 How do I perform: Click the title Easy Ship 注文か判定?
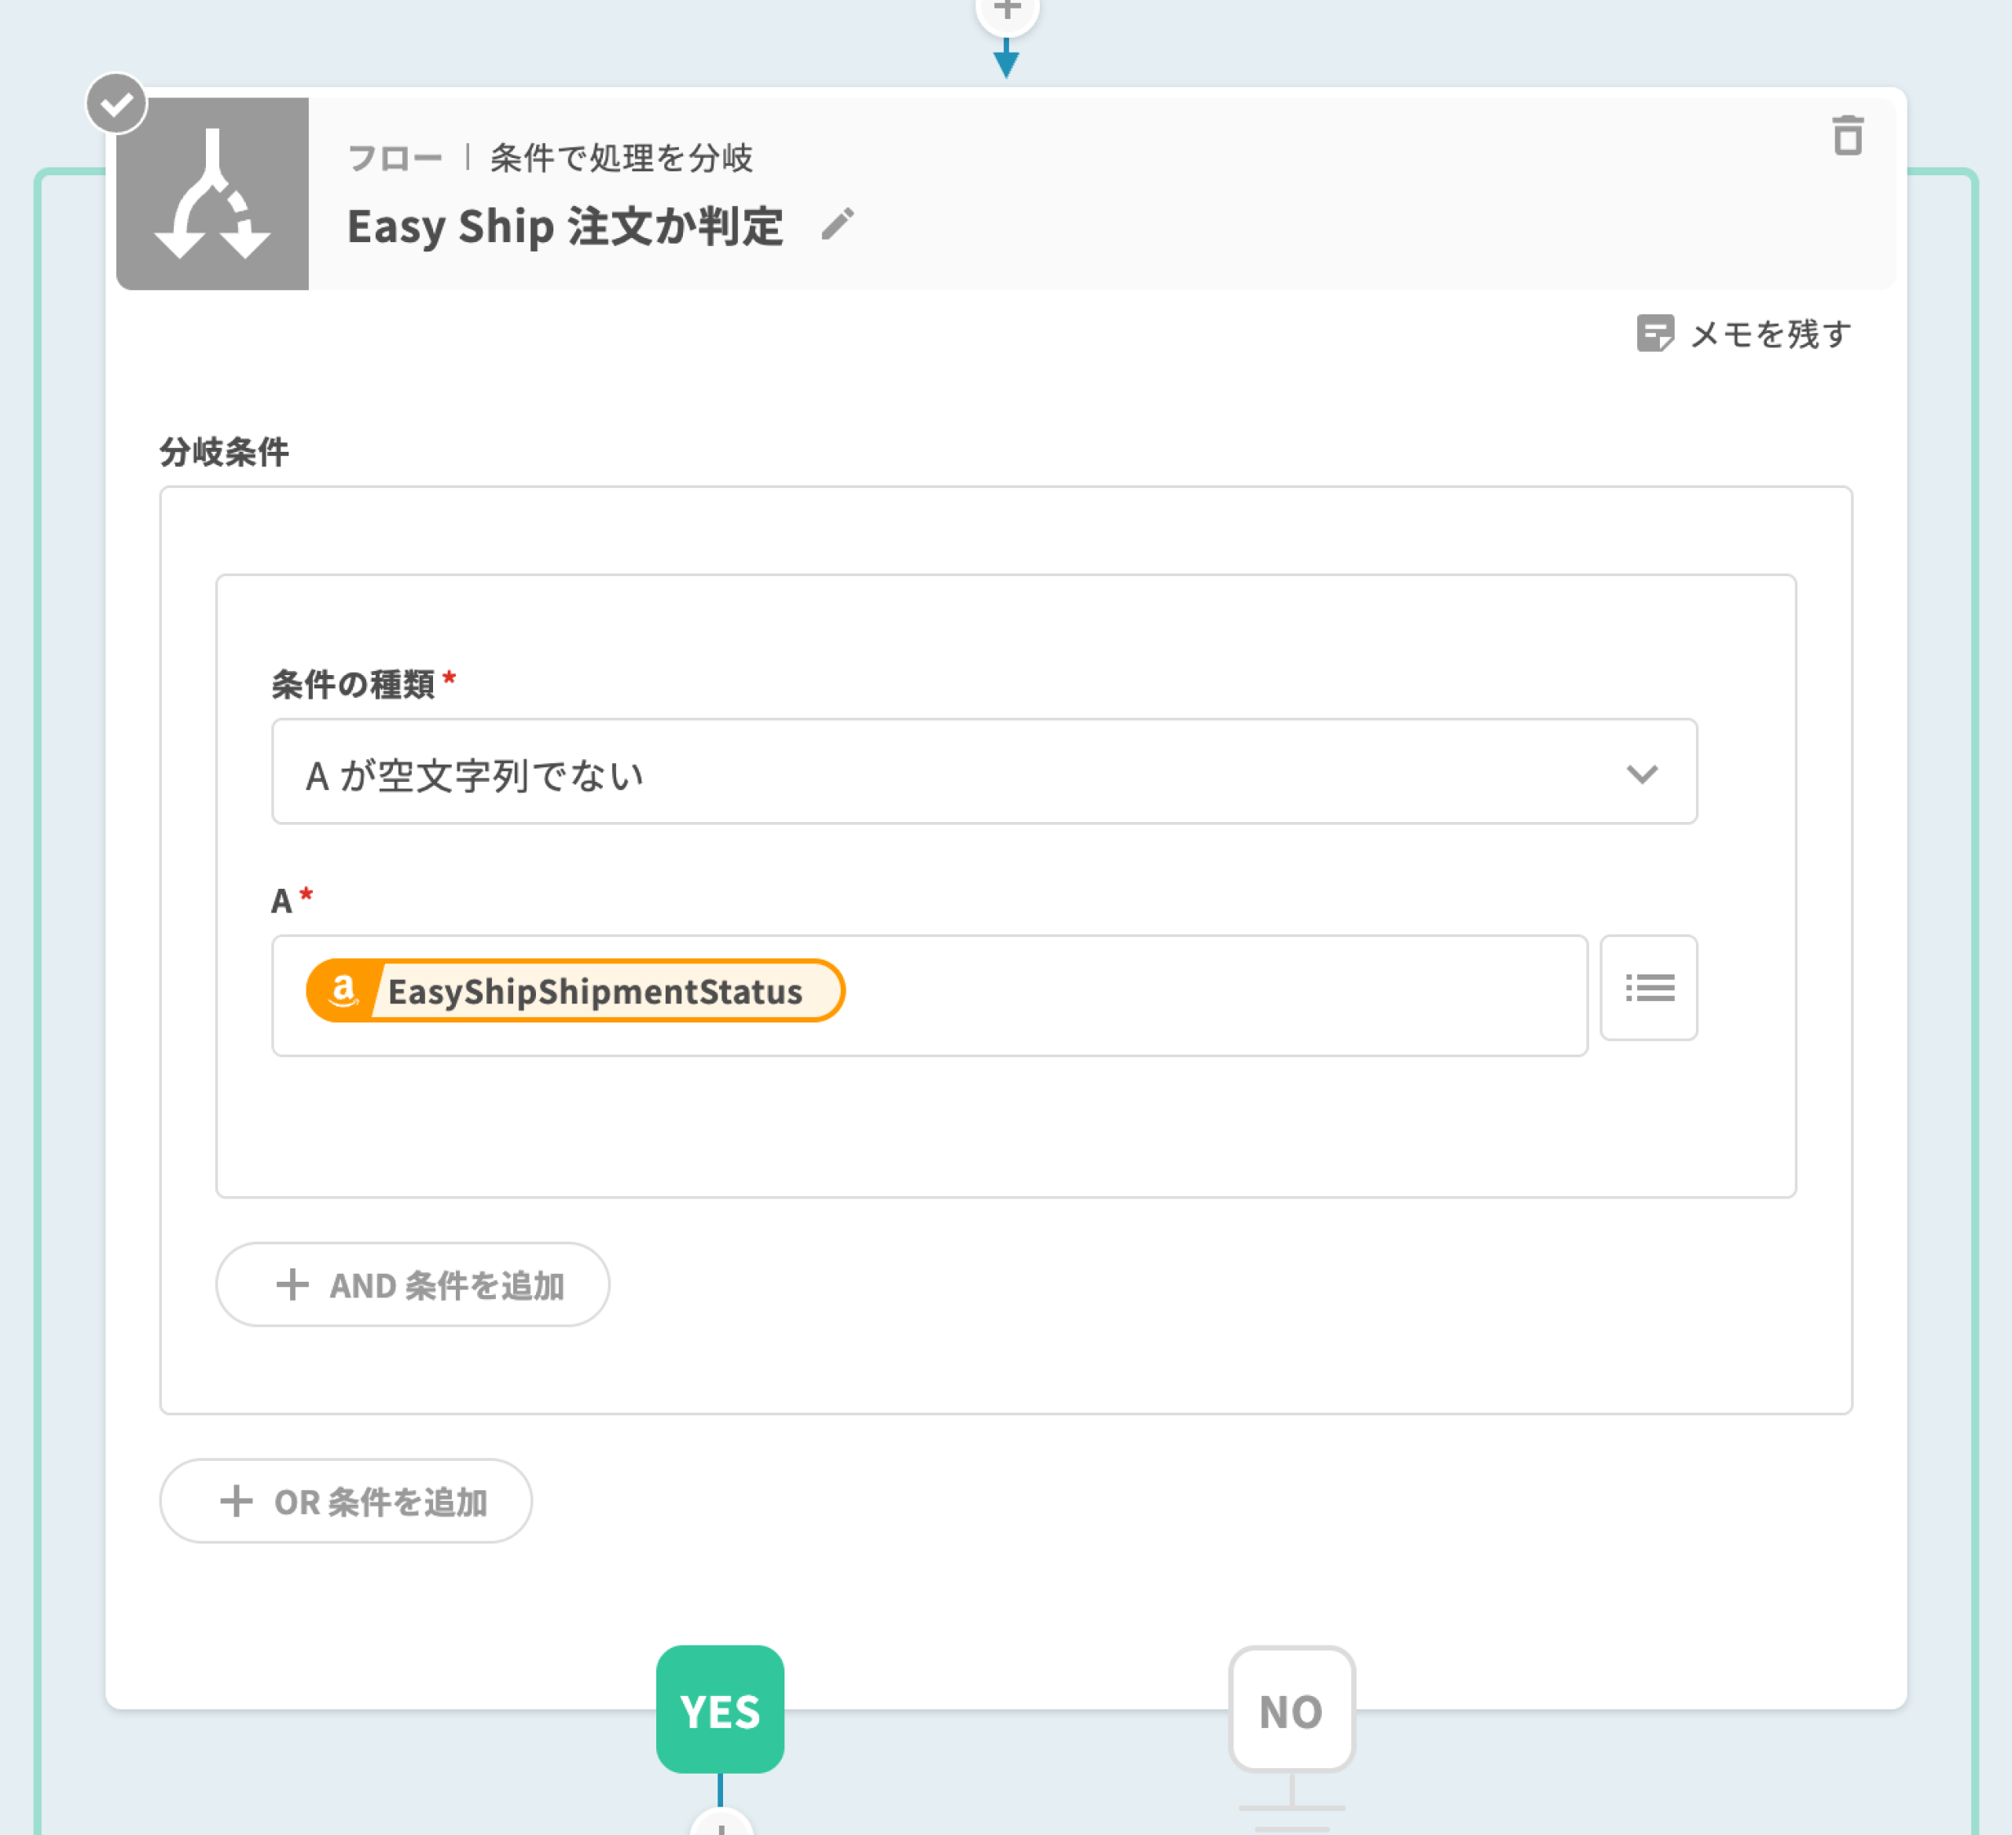565,226
